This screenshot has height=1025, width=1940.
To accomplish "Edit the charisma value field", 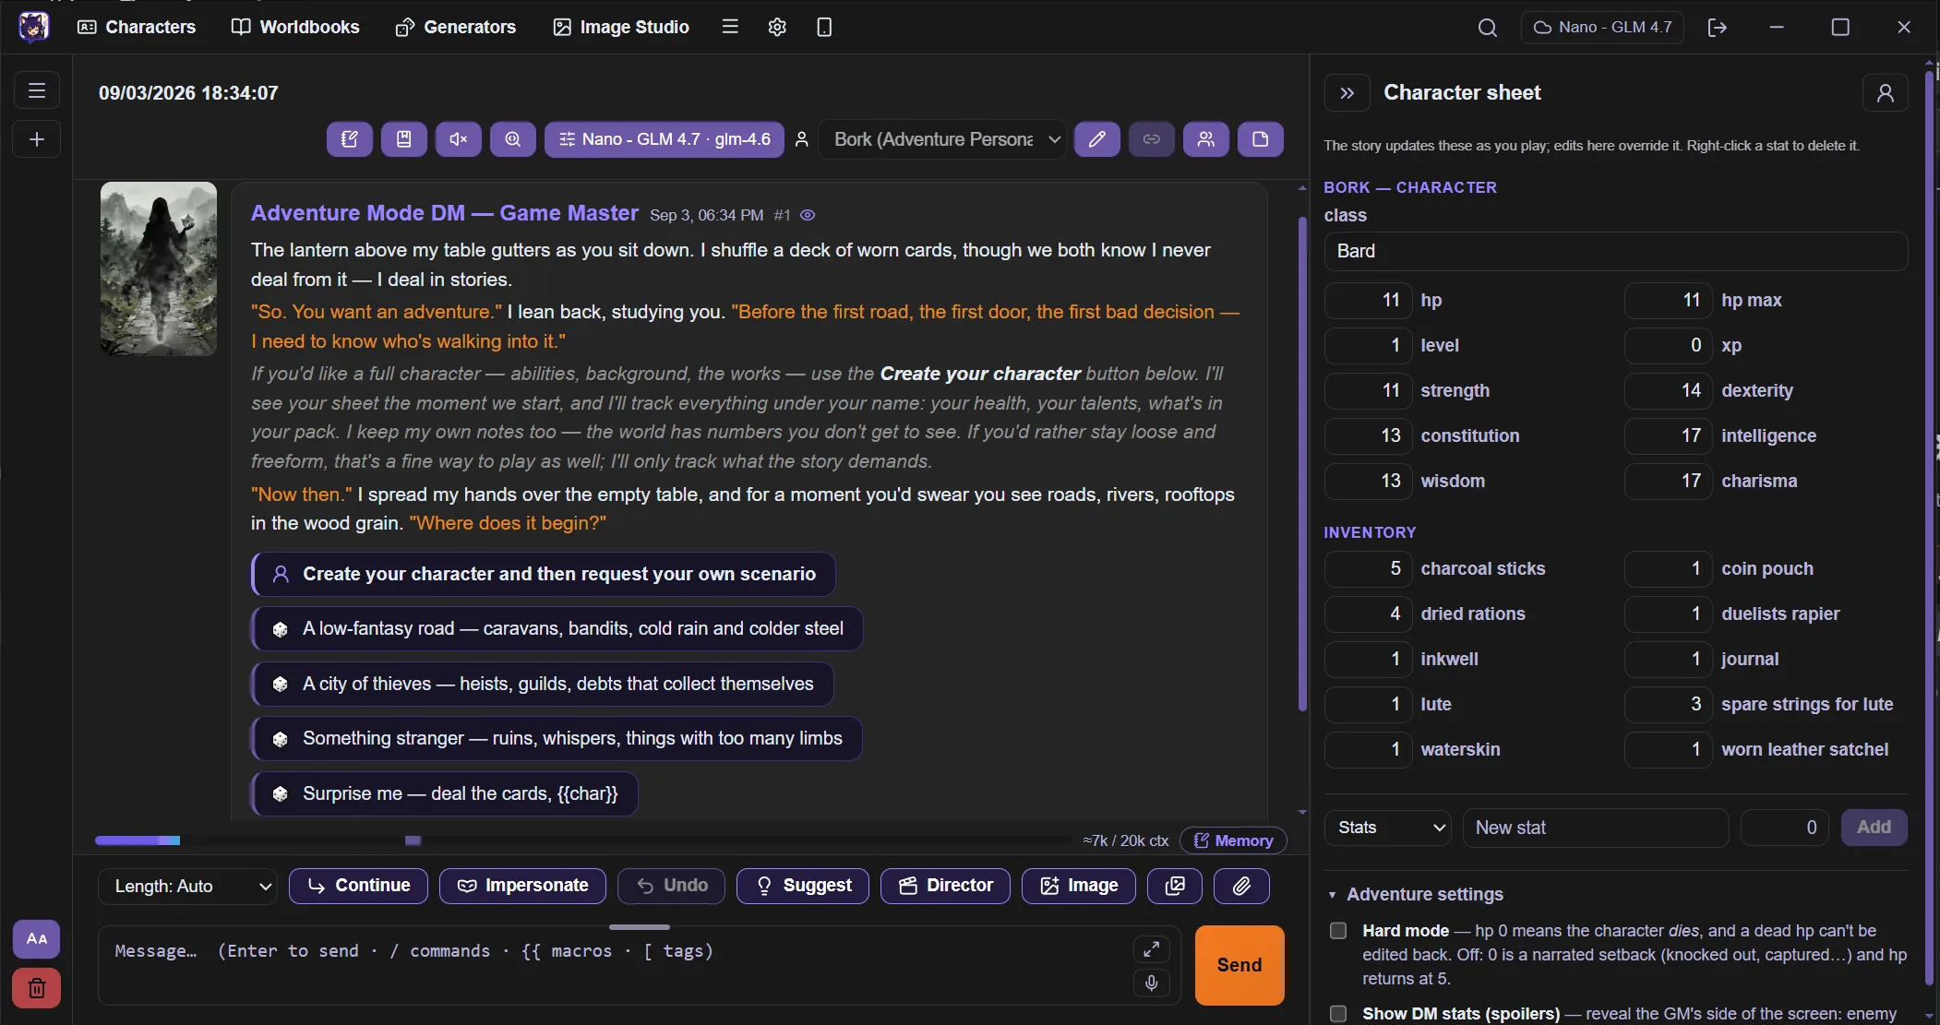I will pos(1668,481).
